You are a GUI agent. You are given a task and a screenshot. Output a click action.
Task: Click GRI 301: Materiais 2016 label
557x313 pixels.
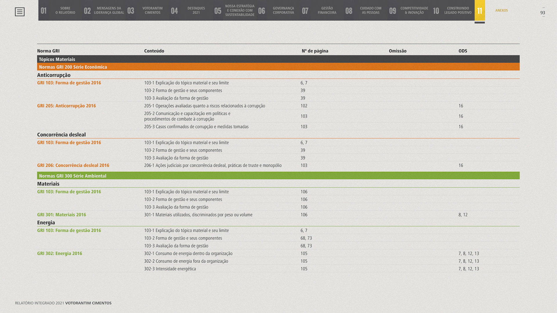coord(62,215)
